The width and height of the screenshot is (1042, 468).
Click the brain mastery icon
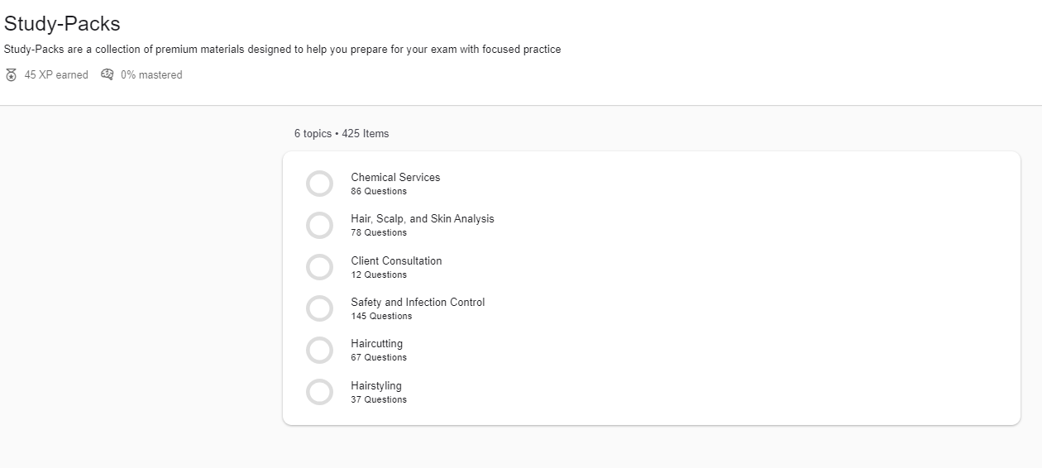[x=108, y=74]
